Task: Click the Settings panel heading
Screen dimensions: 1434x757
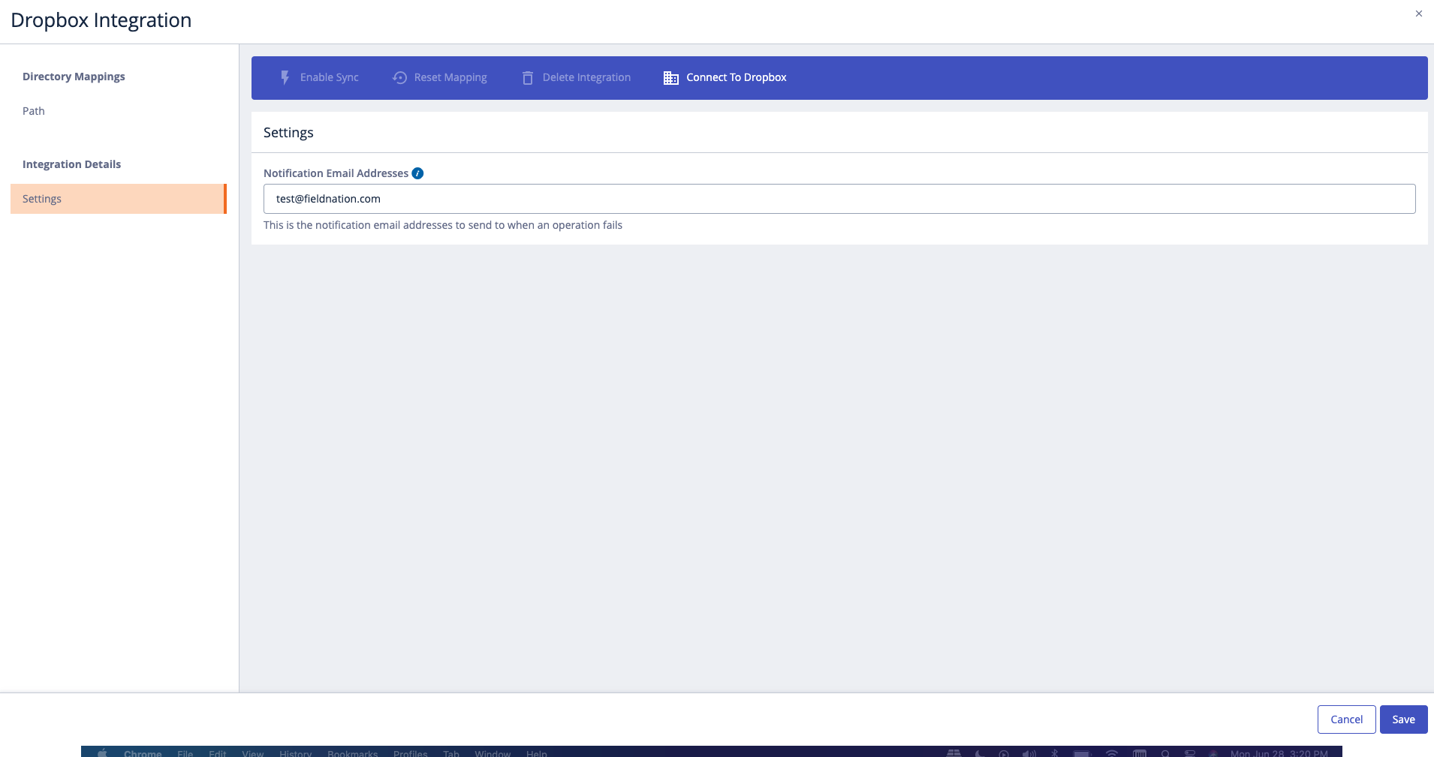Action: pyautogui.click(x=288, y=133)
